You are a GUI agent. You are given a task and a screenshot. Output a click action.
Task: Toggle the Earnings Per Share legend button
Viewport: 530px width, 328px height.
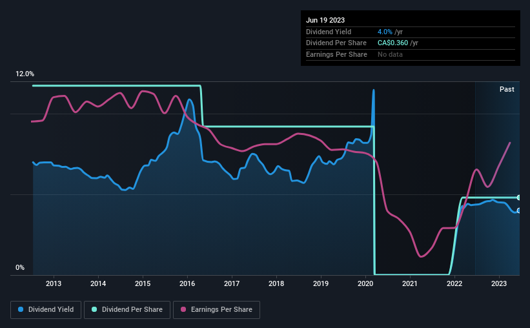(216, 310)
